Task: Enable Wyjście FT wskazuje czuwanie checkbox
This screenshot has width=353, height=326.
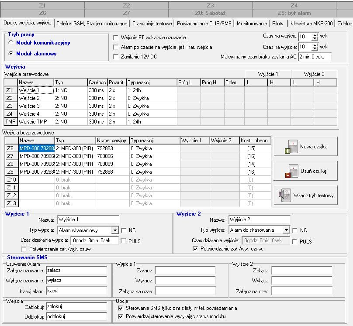Action: (116, 38)
